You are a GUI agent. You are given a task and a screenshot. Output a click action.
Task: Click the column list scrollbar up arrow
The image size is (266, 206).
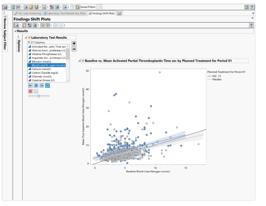pyautogui.click(x=68, y=47)
